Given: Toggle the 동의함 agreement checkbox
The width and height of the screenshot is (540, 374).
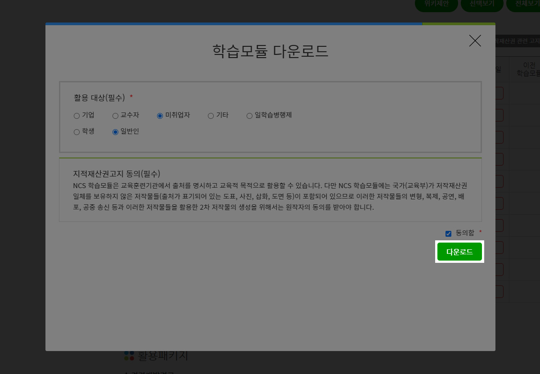Looking at the screenshot, I should (448, 234).
